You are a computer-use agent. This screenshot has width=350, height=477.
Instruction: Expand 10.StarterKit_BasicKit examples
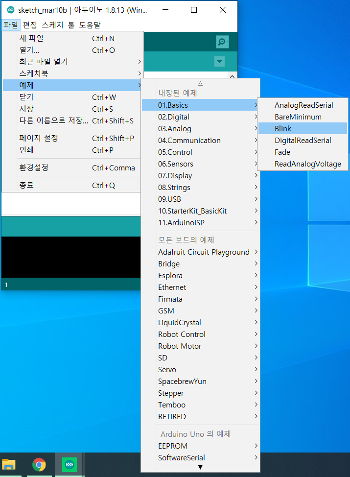(x=200, y=211)
